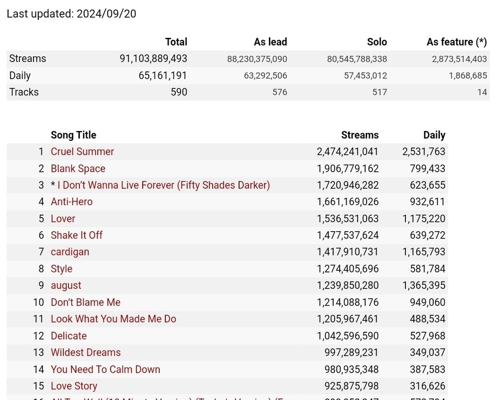Open I Don't Wanna Live Forever link

click(x=163, y=185)
